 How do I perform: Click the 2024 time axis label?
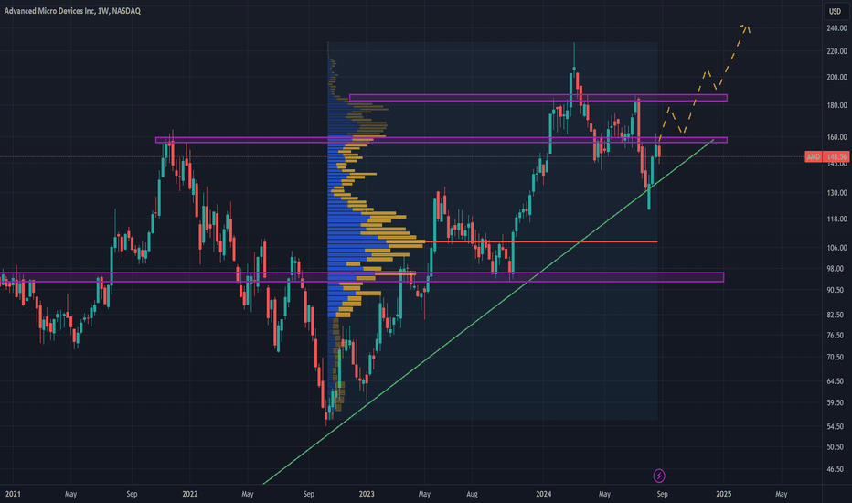(x=543, y=494)
